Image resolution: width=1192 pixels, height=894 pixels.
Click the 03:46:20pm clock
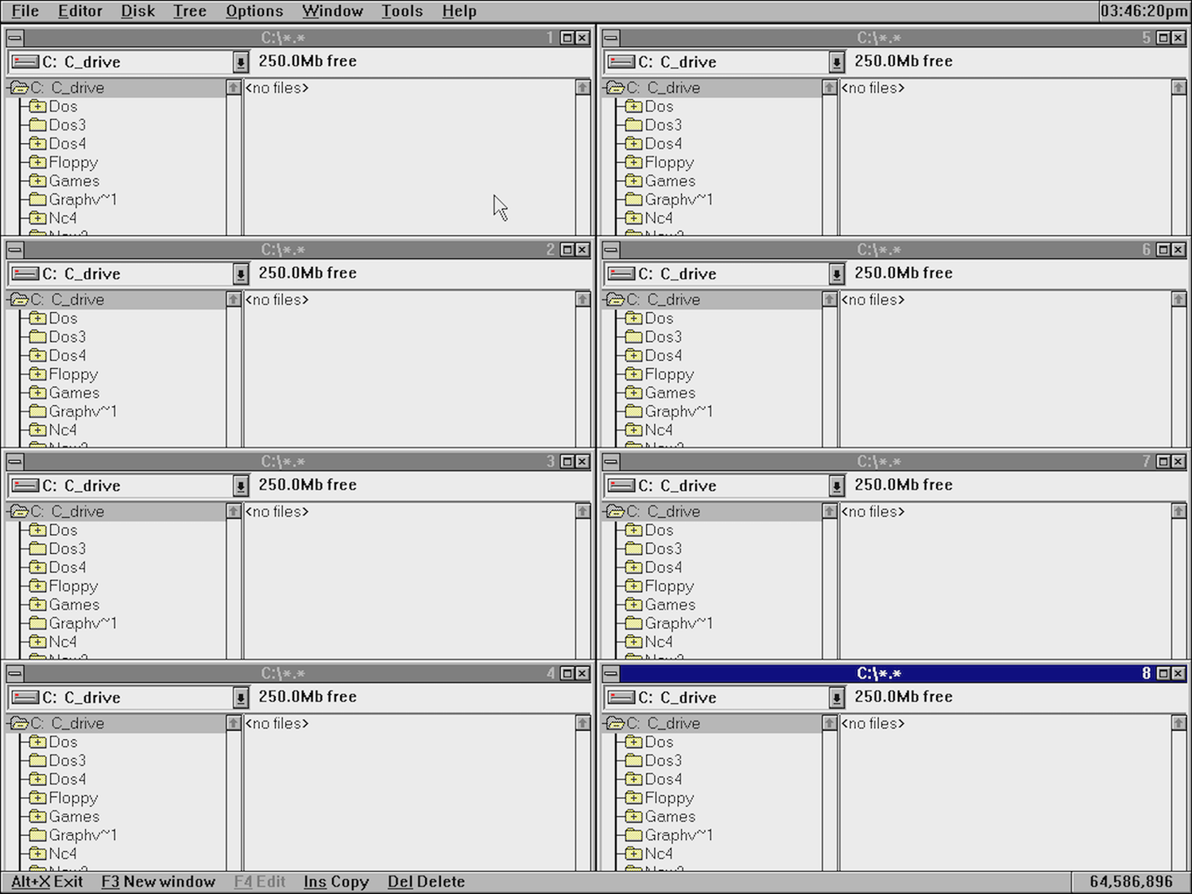point(1144,11)
